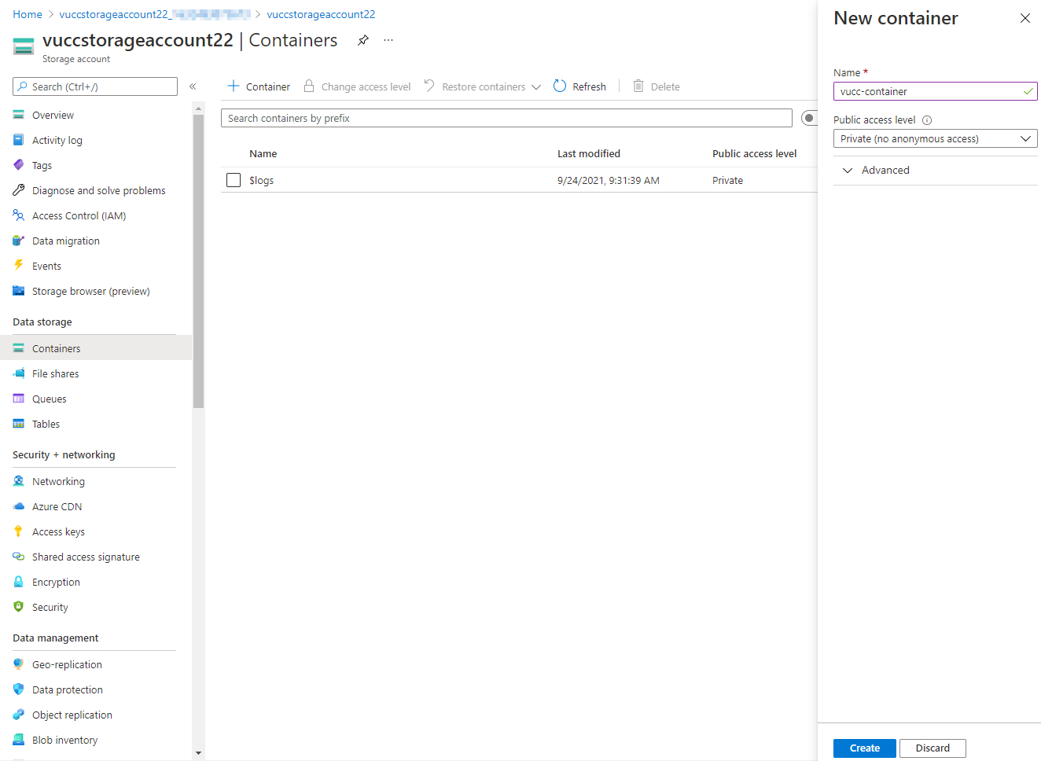Image resolution: width=1041 pixels, height=761 pixels.
Task: Click the Access Control (IAM) icon
Action: pos(18,215)
